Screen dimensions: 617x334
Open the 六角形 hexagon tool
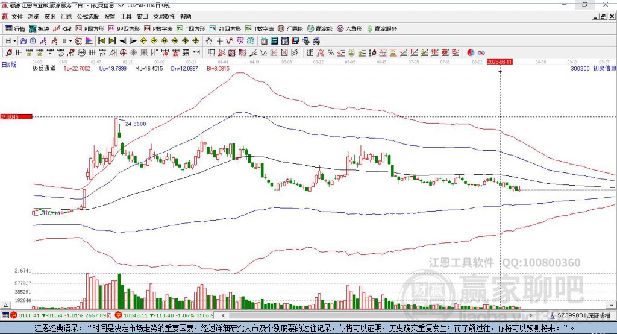[x=349, y=29]
